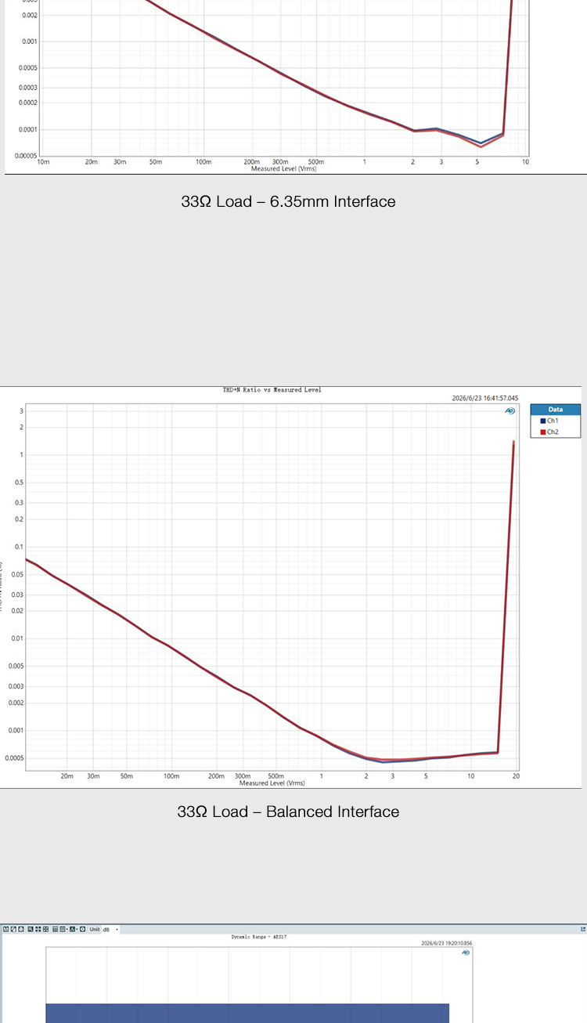Open the dropdown arrow beside the A annotation icon

77,929
